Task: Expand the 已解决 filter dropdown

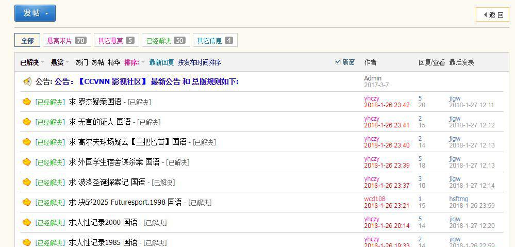Action: pyautogui.click(x=31, y=62)
